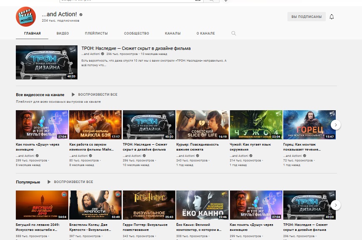Open the 'Все видеоэссе на канале' playlist title
This screenshot has width=362, height=240.
point(40,94)
